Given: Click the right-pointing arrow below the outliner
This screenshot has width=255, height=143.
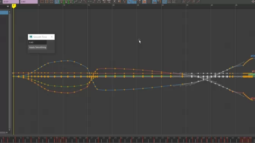Looking at the screenshot, I should point(7,132).
